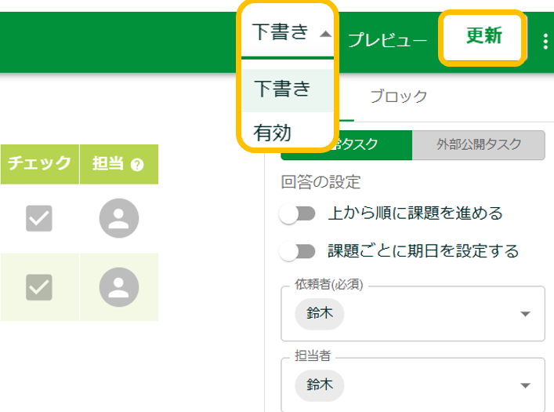Click the second row assignee avatar icon
The width and height of the screenshot is (554, 412).
(x=119, y=287)
